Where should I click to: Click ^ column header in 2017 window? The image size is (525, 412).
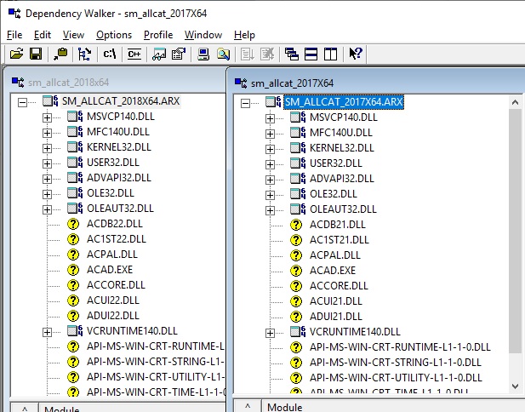pyautogui.click(x=248, y=406)
